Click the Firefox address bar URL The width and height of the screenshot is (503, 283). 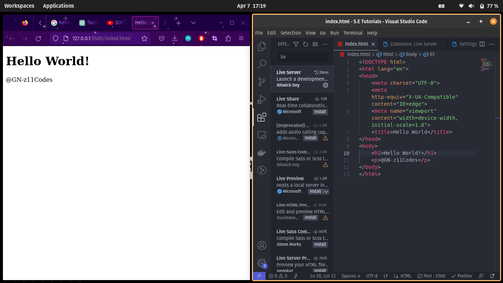(101, 38)
